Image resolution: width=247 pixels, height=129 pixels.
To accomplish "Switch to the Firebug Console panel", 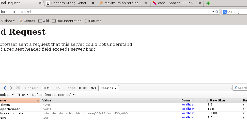I will [32, 88].
